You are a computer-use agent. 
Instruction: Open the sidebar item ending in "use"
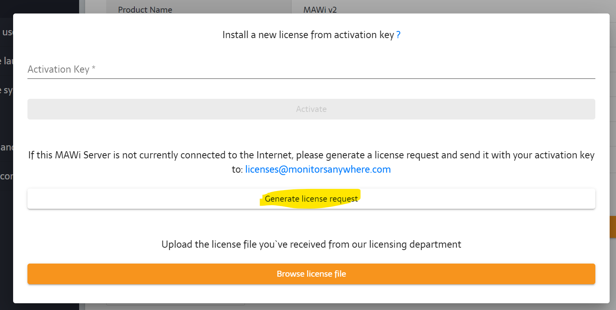[x=6, y=33]
